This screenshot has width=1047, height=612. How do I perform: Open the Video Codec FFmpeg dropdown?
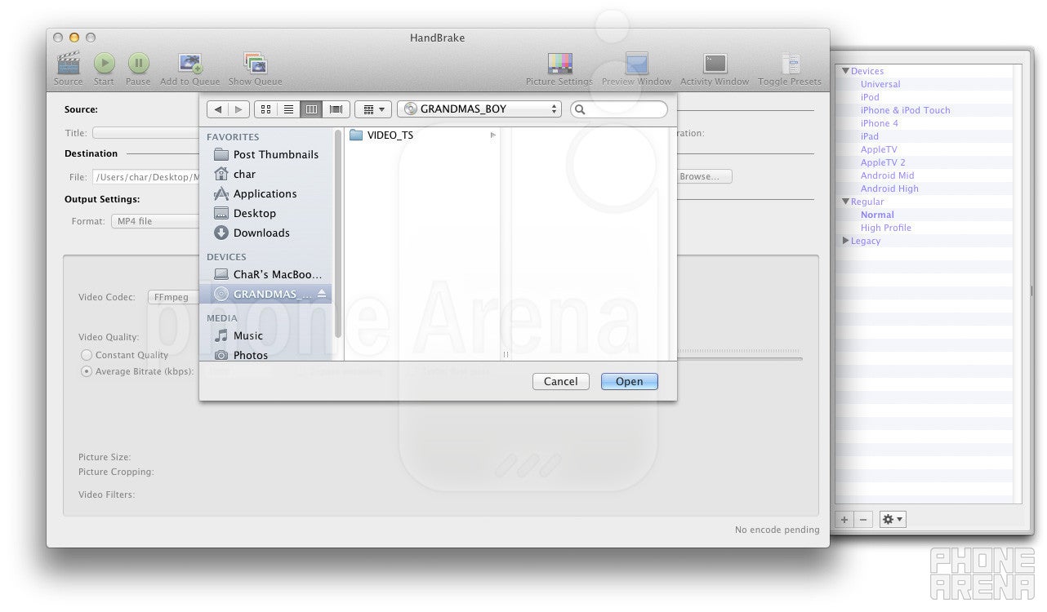(x=173, y=297)
